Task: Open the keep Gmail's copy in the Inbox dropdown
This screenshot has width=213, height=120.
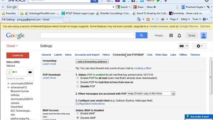Action: 151,94
